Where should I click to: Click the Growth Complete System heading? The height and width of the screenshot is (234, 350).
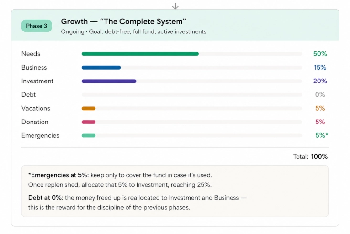pos(124,21)
